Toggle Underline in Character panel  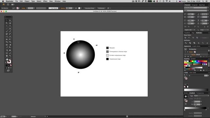(x=204, y=27)
